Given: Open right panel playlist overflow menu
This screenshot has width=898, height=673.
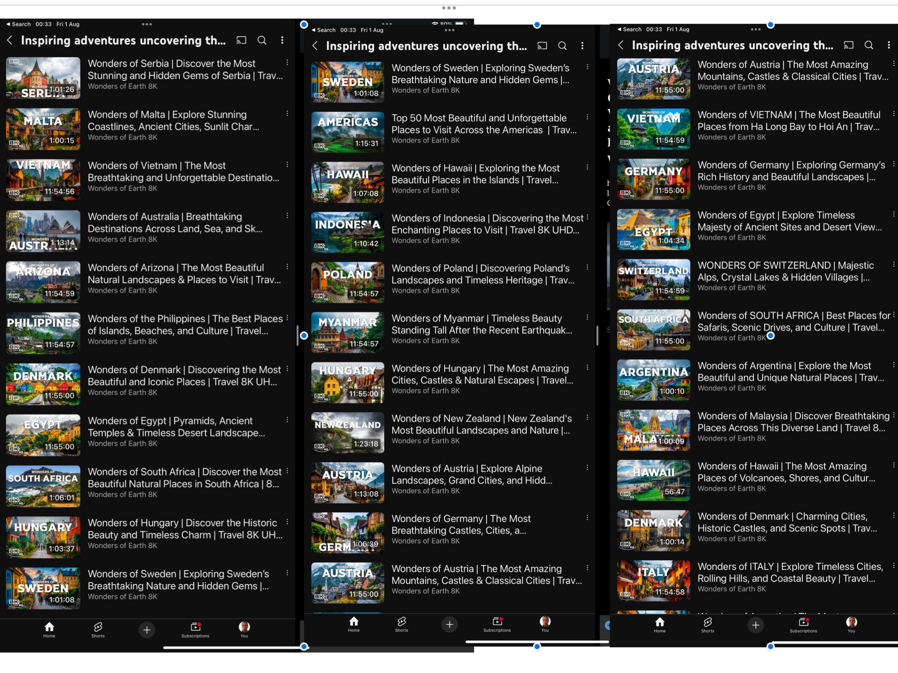Looking at the screenshot, I should point(888,45).
